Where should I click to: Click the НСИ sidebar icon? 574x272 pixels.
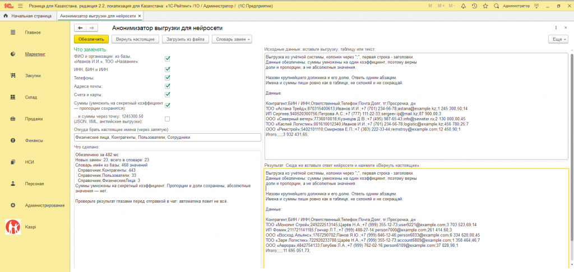click(x=13, y=162)
